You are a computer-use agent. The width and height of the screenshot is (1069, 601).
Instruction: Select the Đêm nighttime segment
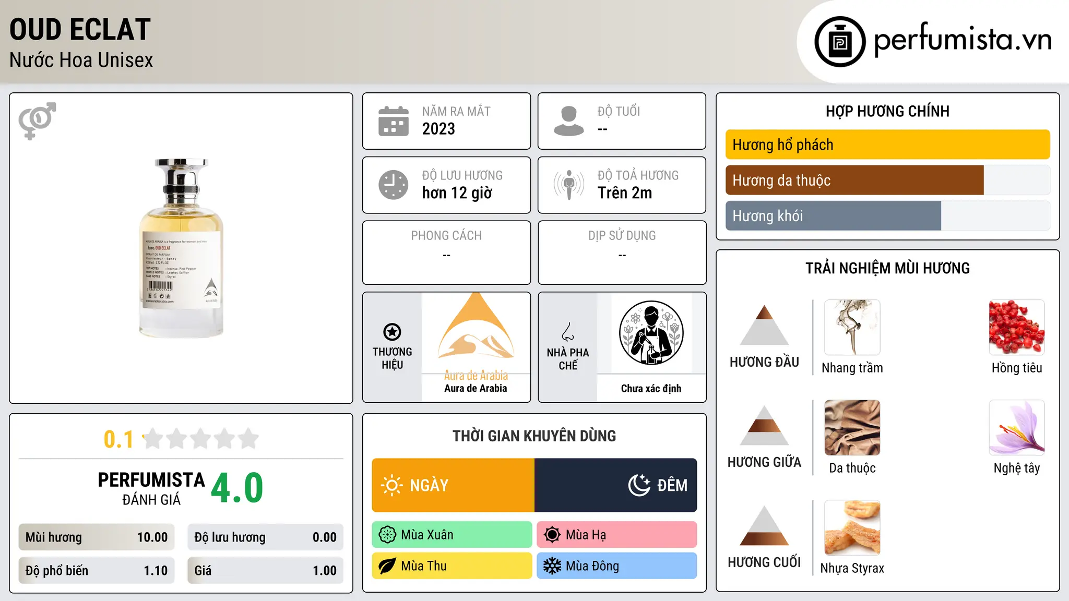click(616, 485)
